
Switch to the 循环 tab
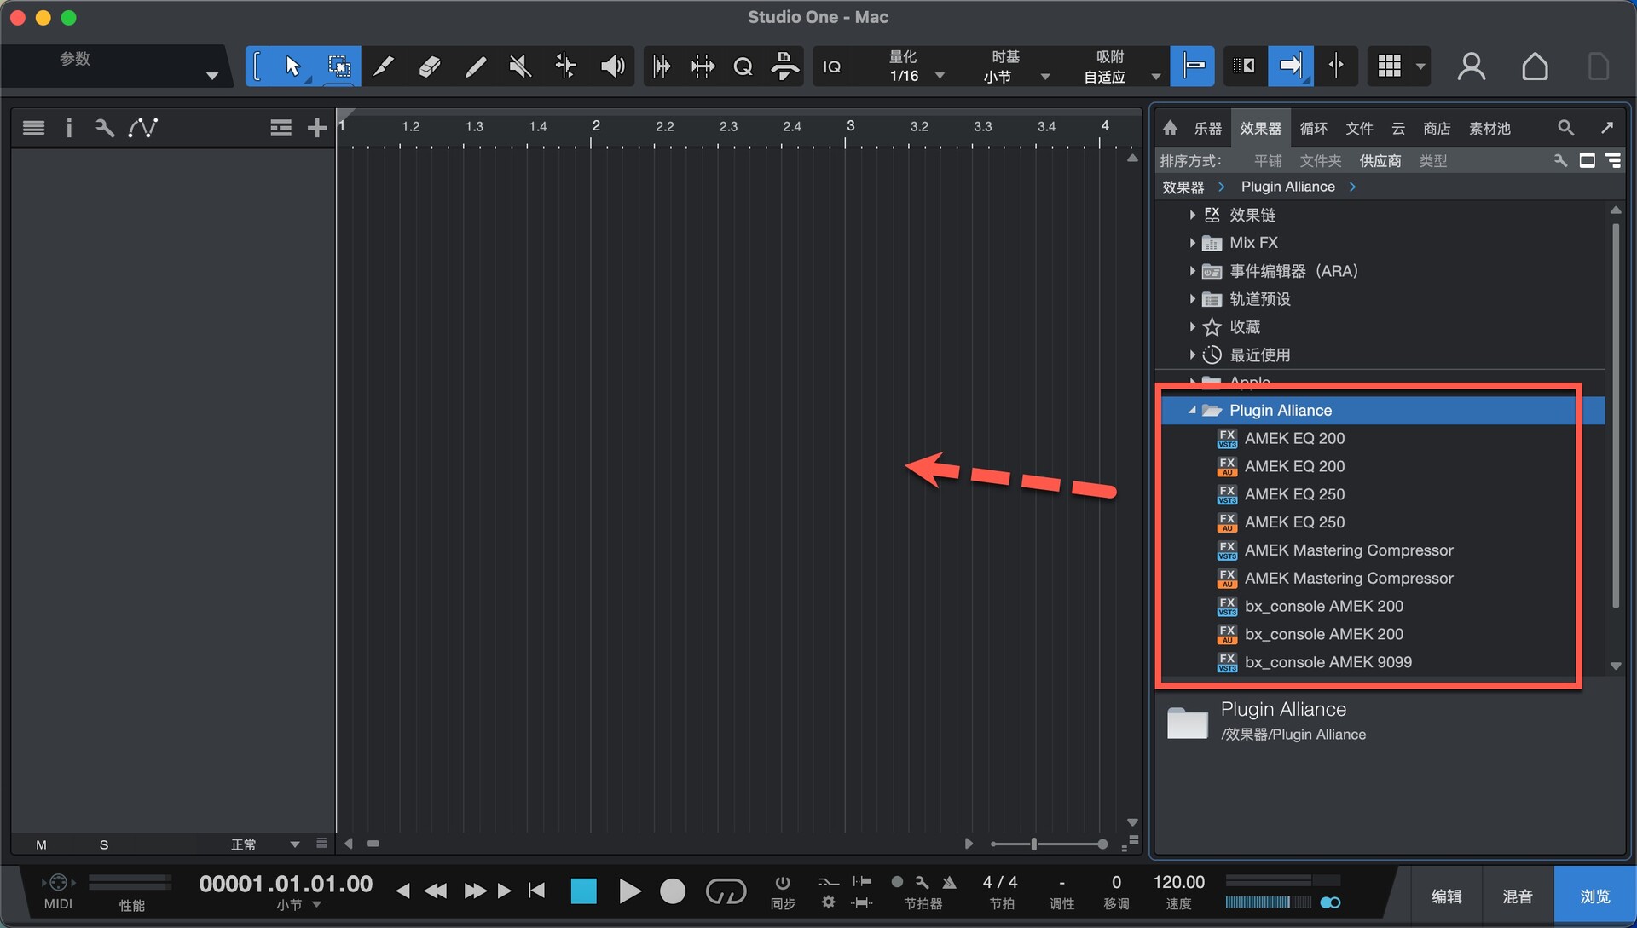coord(1313,128)
